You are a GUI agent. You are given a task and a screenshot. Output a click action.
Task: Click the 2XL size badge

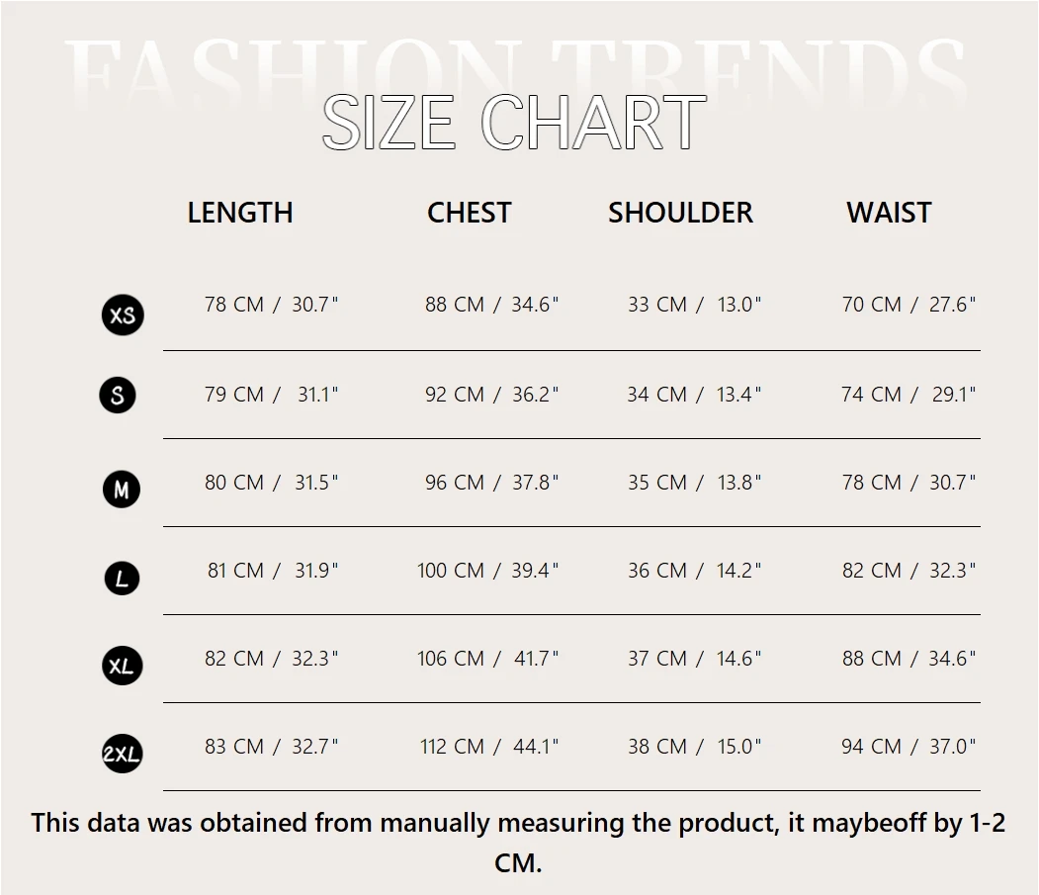(123, 756)
